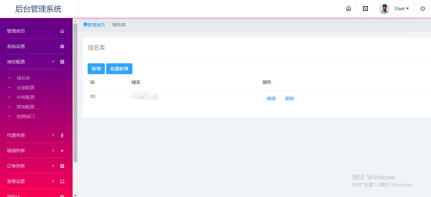Open the 主接配置 submenu item
The width and height of the screenshot is (431, 197).
tap(26, 88)
